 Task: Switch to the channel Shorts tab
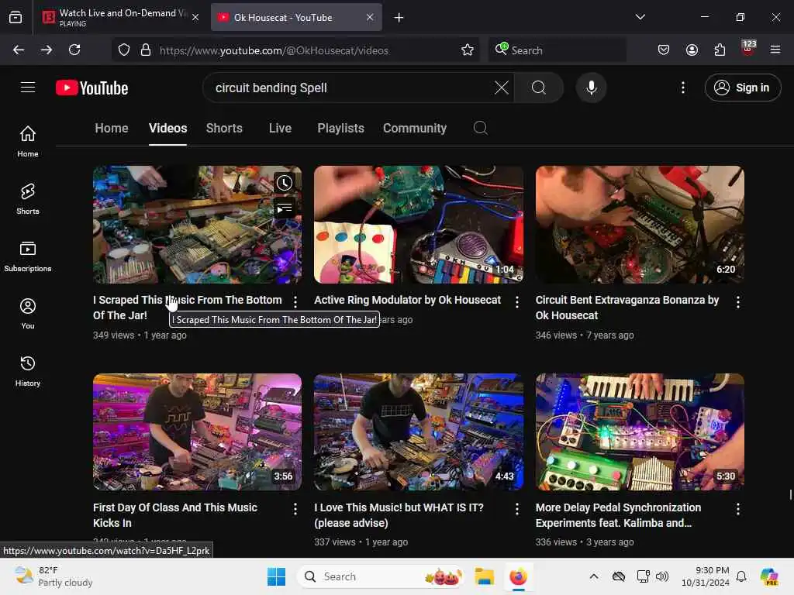pos(224,128)
